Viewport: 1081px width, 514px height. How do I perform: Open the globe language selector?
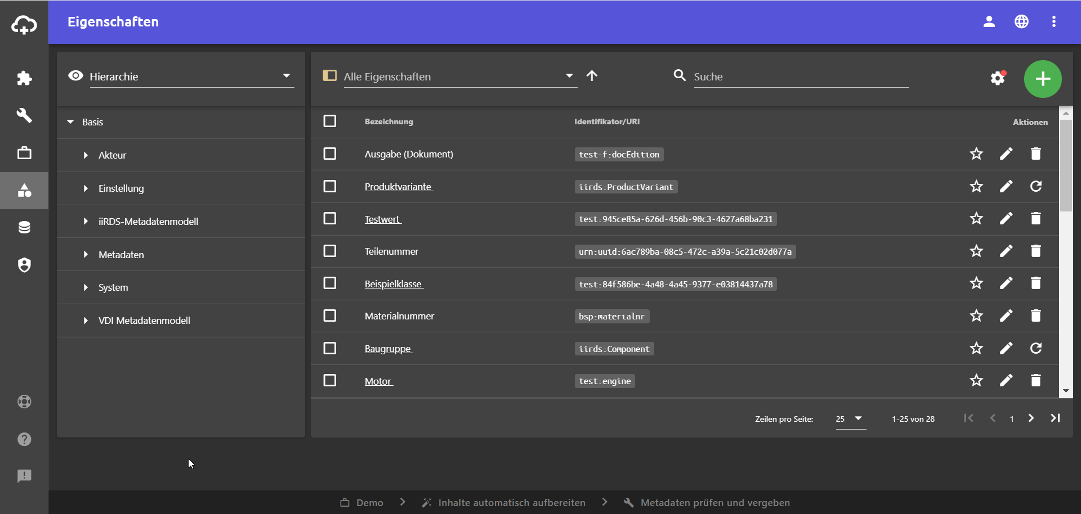(x=1022, y=21)
